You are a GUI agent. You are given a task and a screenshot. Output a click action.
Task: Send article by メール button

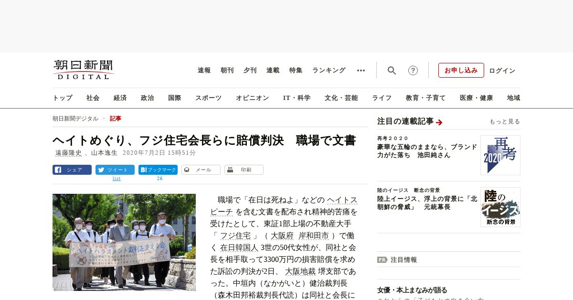[201, 170]
